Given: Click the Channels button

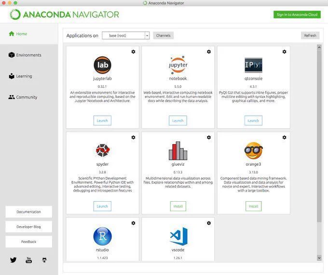Looking at the screenshot, I should pos(163,36).
